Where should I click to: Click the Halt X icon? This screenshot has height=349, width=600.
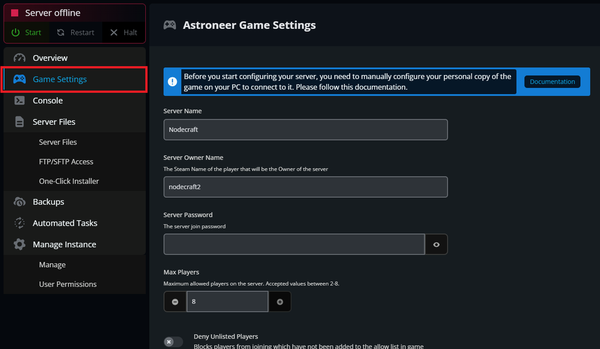(113, 32)
